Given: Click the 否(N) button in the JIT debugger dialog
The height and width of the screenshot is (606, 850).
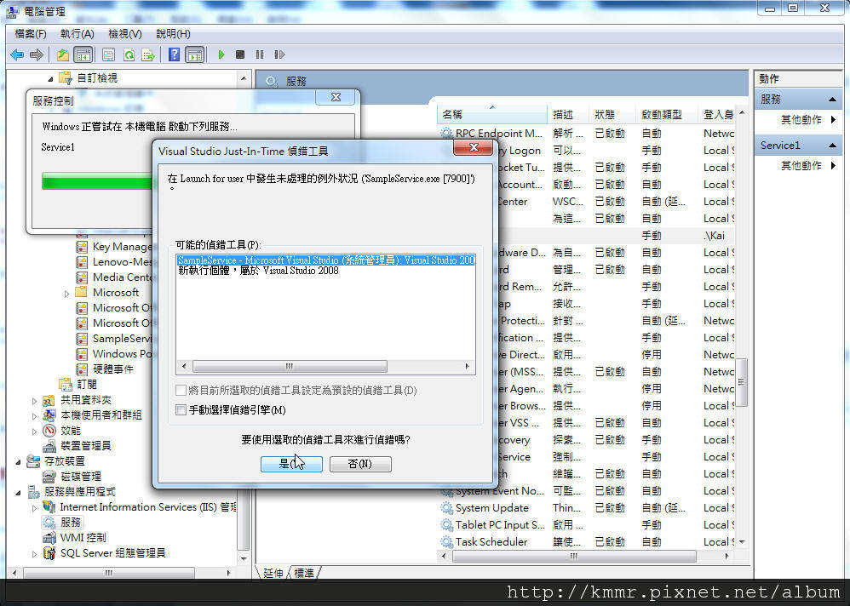Looking at the screenshot, I should pos(360,464).
